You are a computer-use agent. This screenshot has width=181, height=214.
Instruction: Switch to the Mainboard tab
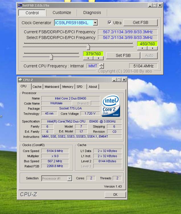pos(52,87)
